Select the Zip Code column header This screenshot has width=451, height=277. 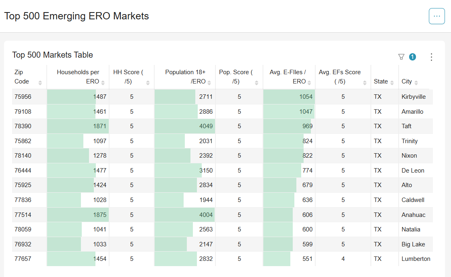[x=29, y=77]
